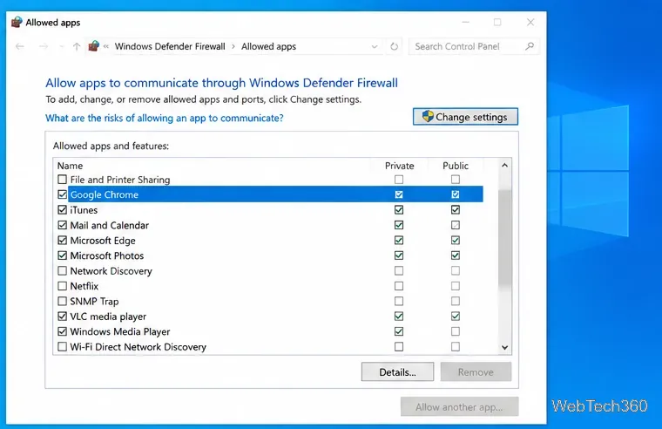The image size is (662, 429).
Task: Select the Windows Media Player entry
Action: coord(120,332)
